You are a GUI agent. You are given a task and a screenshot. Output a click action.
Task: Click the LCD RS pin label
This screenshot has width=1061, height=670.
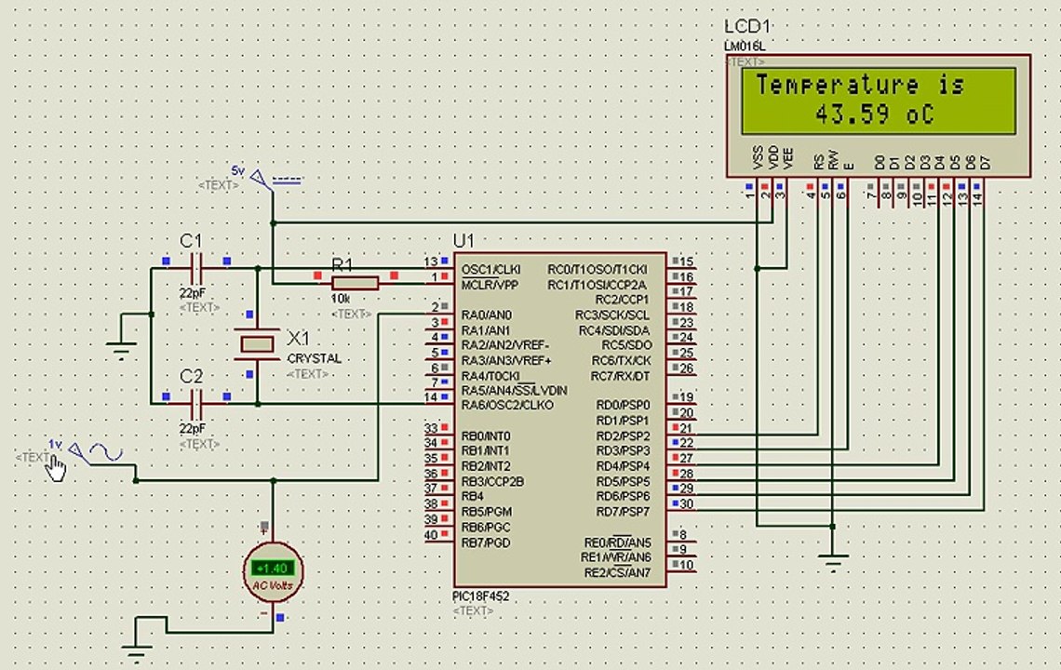tap(818, 162)
